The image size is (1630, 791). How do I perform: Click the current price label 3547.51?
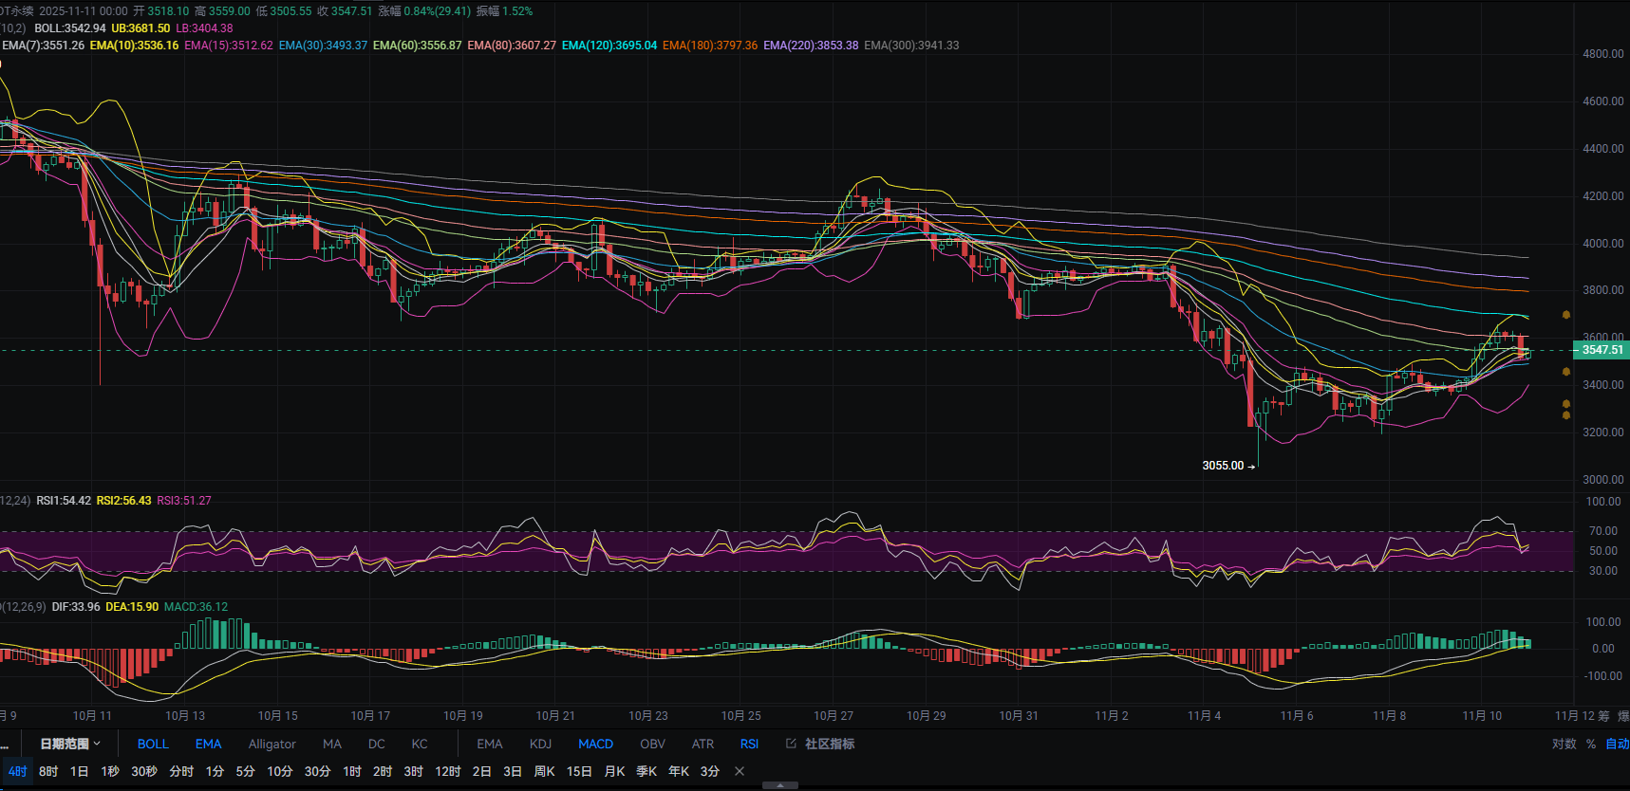coord(1602,350)
